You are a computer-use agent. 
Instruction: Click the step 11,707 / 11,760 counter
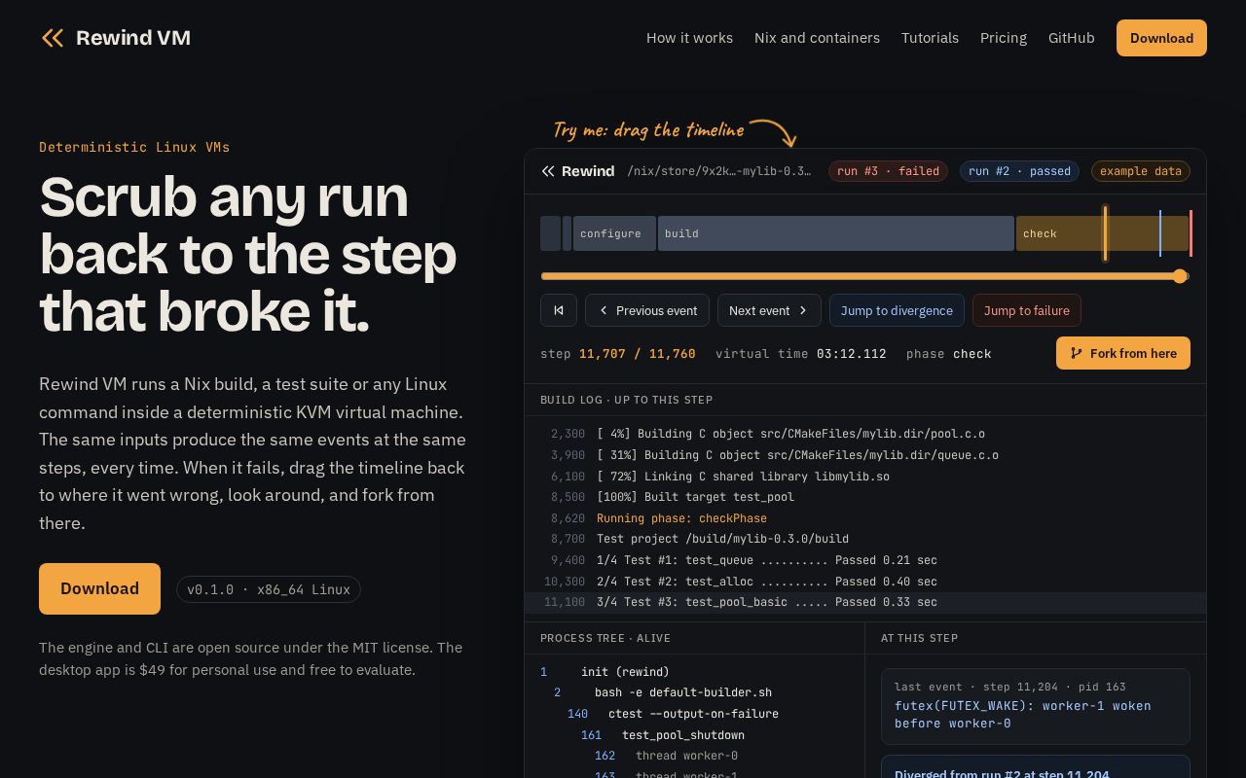point(618,354)
